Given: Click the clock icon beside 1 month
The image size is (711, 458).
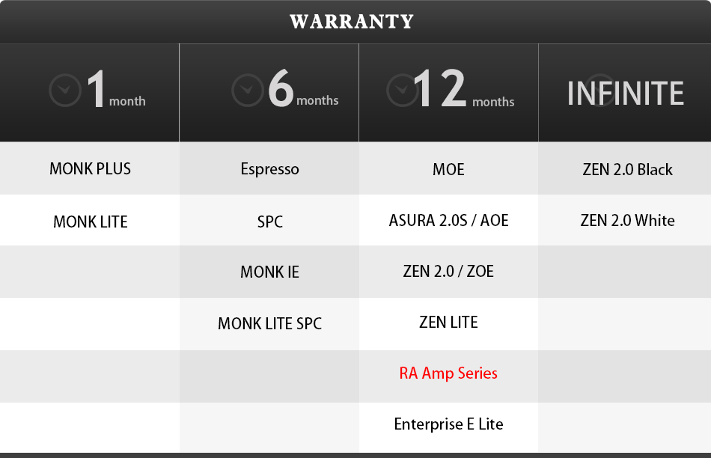Looking at the screenshot, I should click(x=65, y=91).
